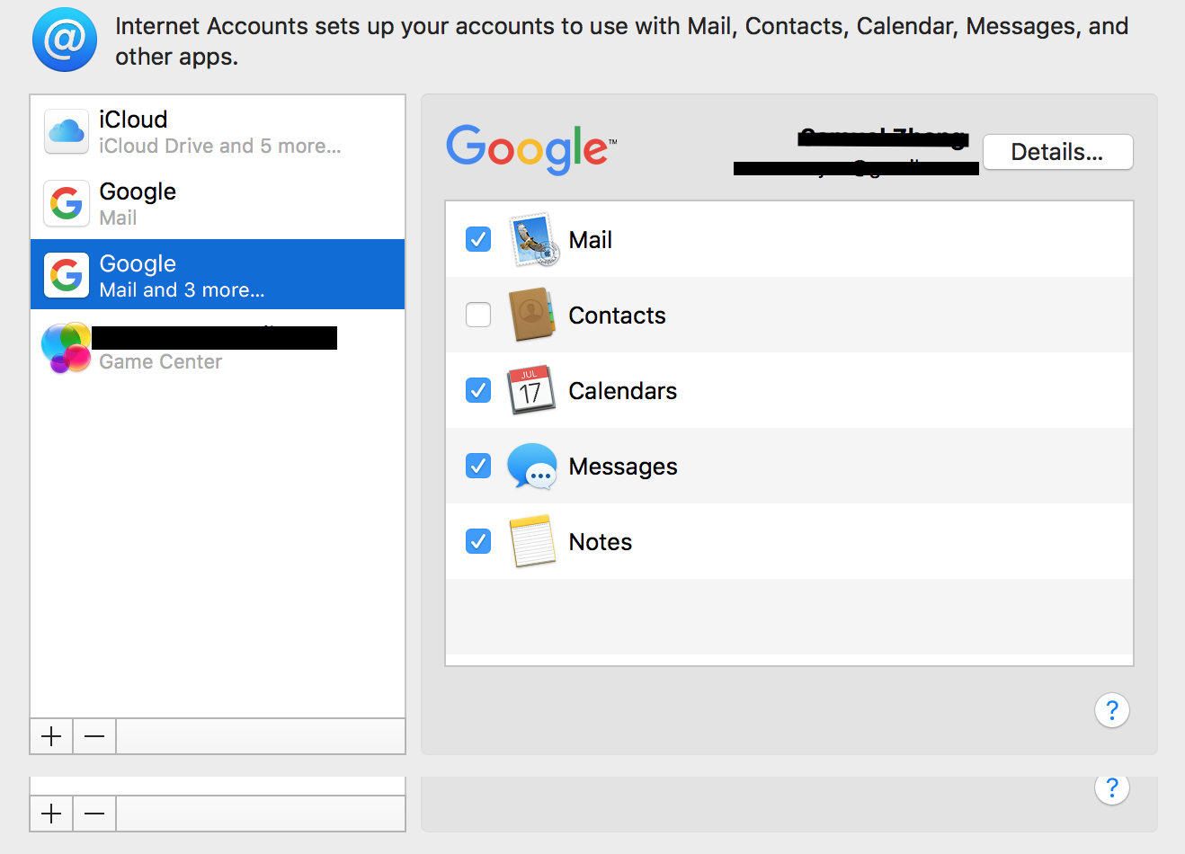Select the "Game Center" account label
This screenshot has width=1185, height=854.
pos(161,361)
